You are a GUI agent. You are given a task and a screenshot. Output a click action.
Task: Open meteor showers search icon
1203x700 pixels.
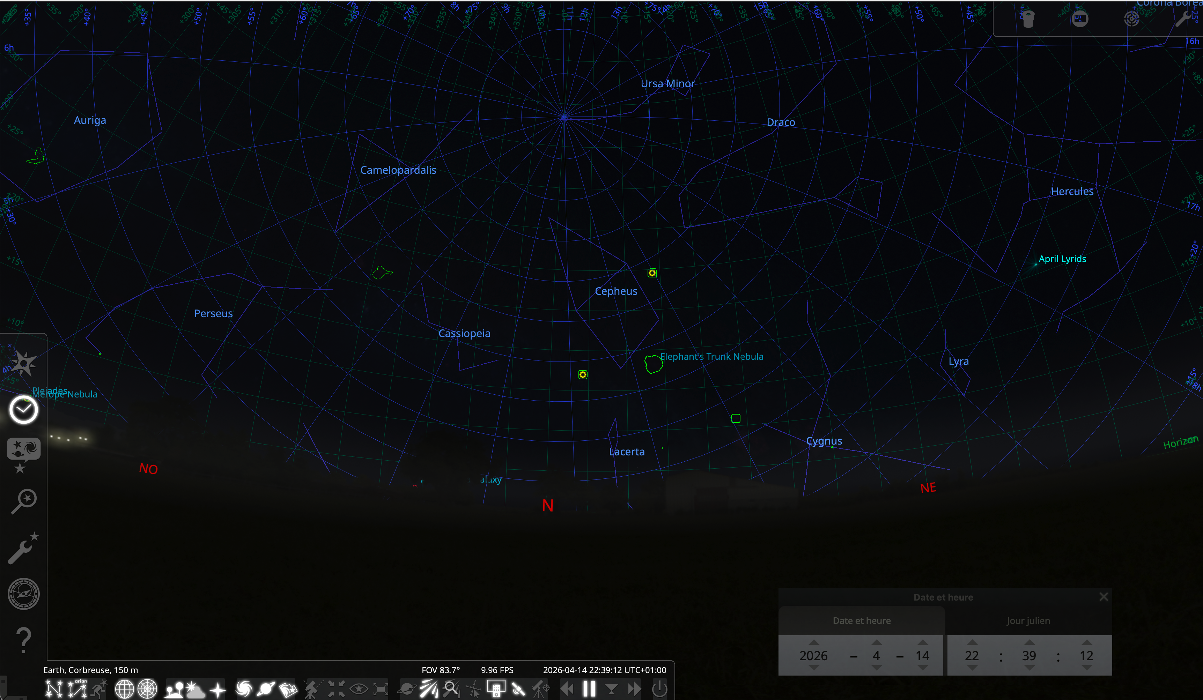point(451,689)
